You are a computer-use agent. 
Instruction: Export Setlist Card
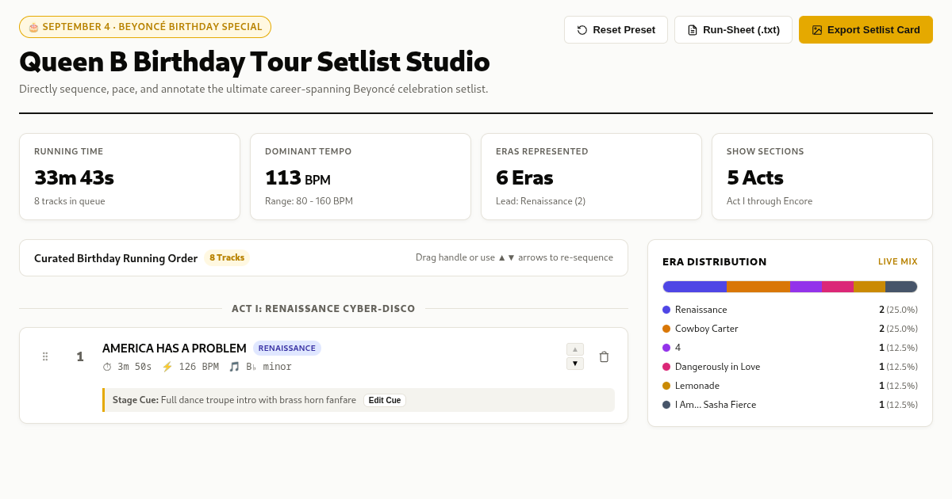tap(866, 30)
